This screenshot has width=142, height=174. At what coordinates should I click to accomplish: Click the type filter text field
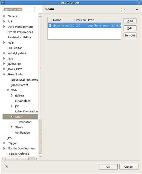click(19, 10)
